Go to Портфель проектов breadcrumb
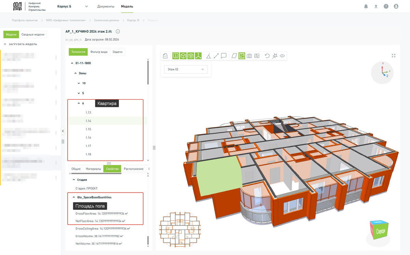410x255 pixels. (x=25, y=20)
